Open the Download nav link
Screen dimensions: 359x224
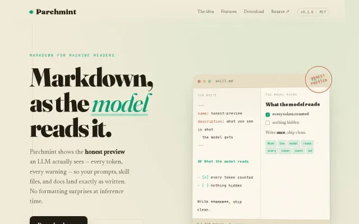click(x=254, y=11)
